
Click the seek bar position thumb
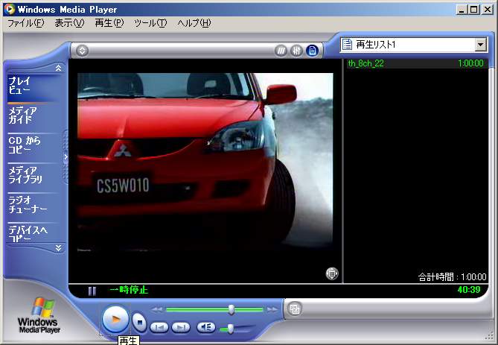[232, 309]
